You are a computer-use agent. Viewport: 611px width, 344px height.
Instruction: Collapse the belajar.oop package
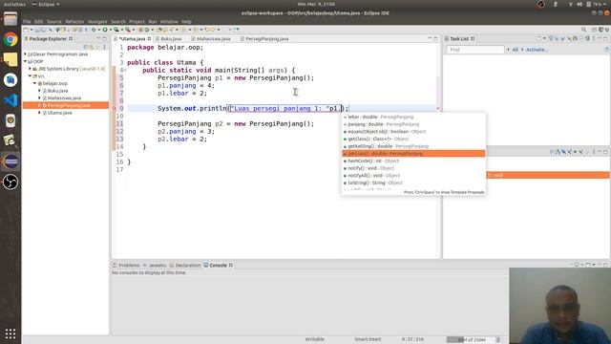tap(34, 83)
